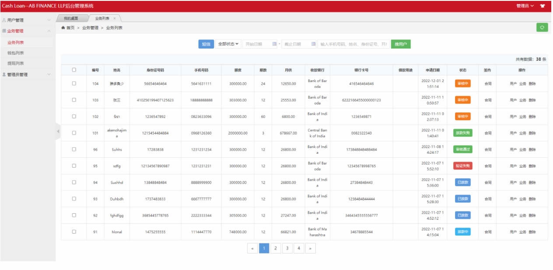Image resolution: width=553 pixels, height=270 pixels.
Task: Open 钱包列表 in the sidebar
Action: pos(16,53)
